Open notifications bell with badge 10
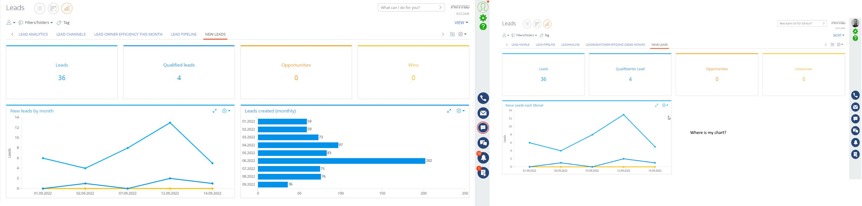The image size is (862, 206). (483, 158)
